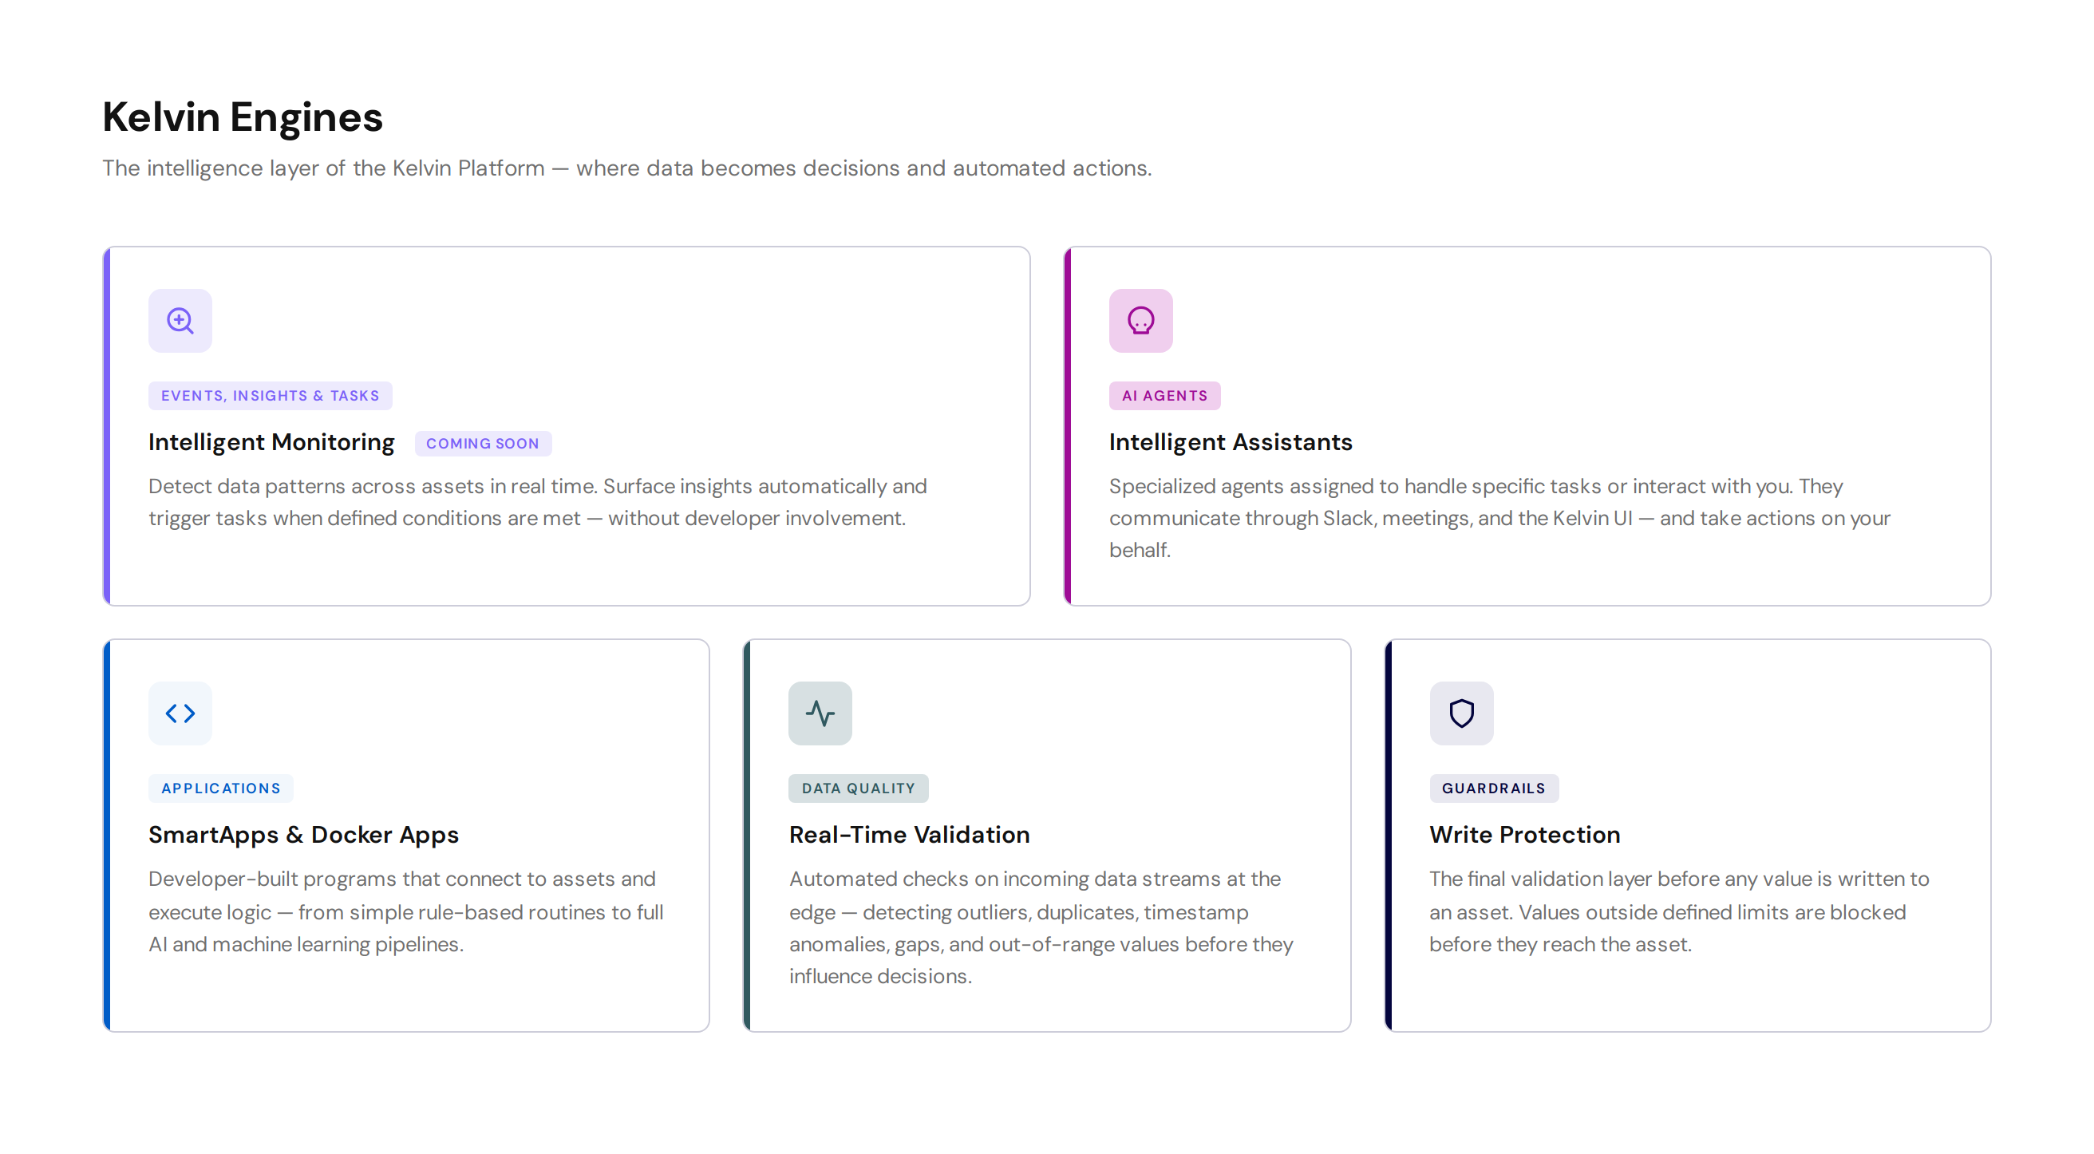Click the shield icon for Guardrails

pos(1462,713)
